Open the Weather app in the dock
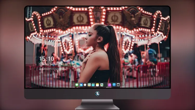Viewport: 195px width, 110px height. (x=81, y=85)
